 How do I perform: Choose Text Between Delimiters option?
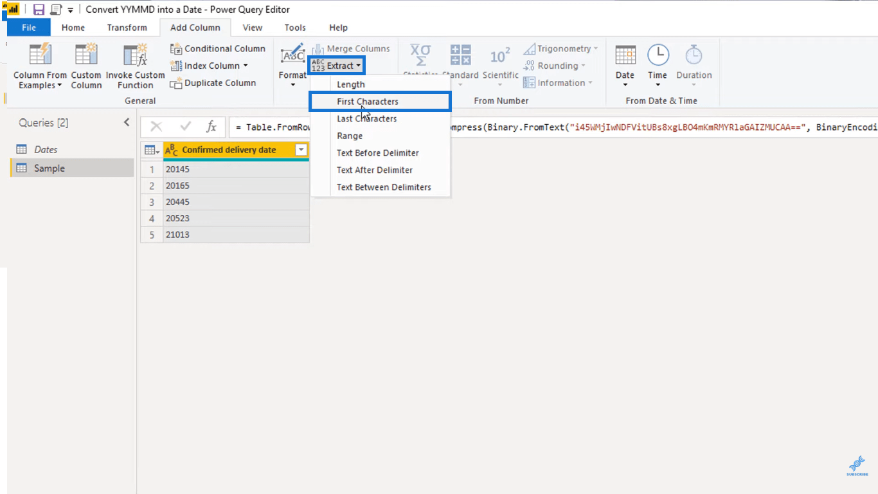coord(384,187)
